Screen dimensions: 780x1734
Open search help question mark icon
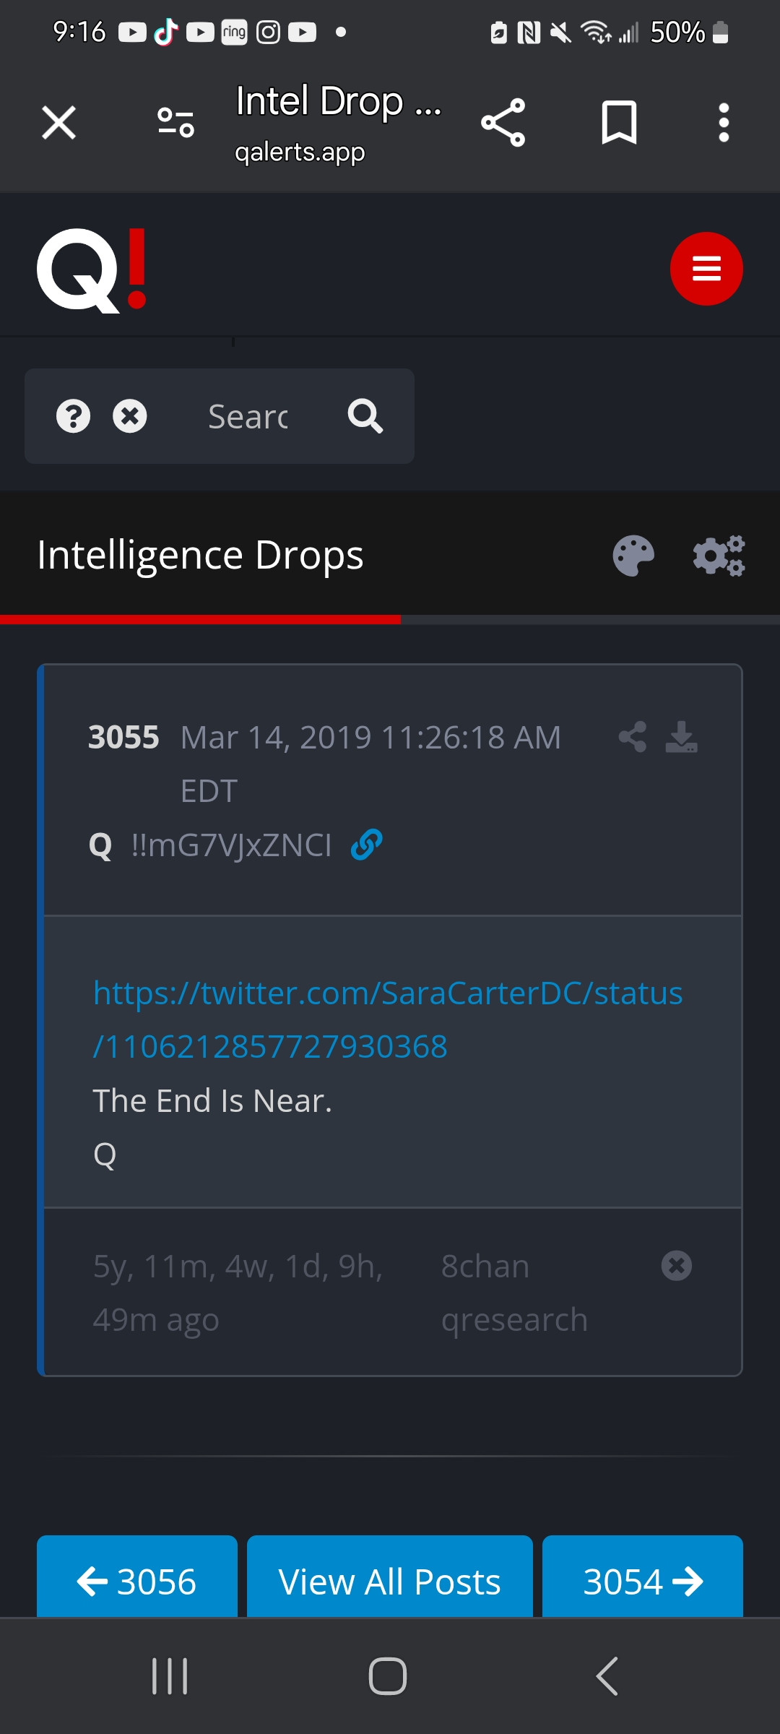pos(73,416)
